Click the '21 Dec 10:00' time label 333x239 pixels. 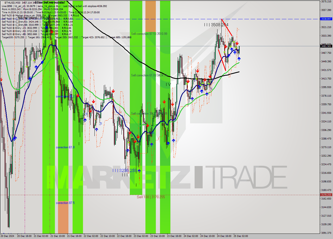coord(58,236)
